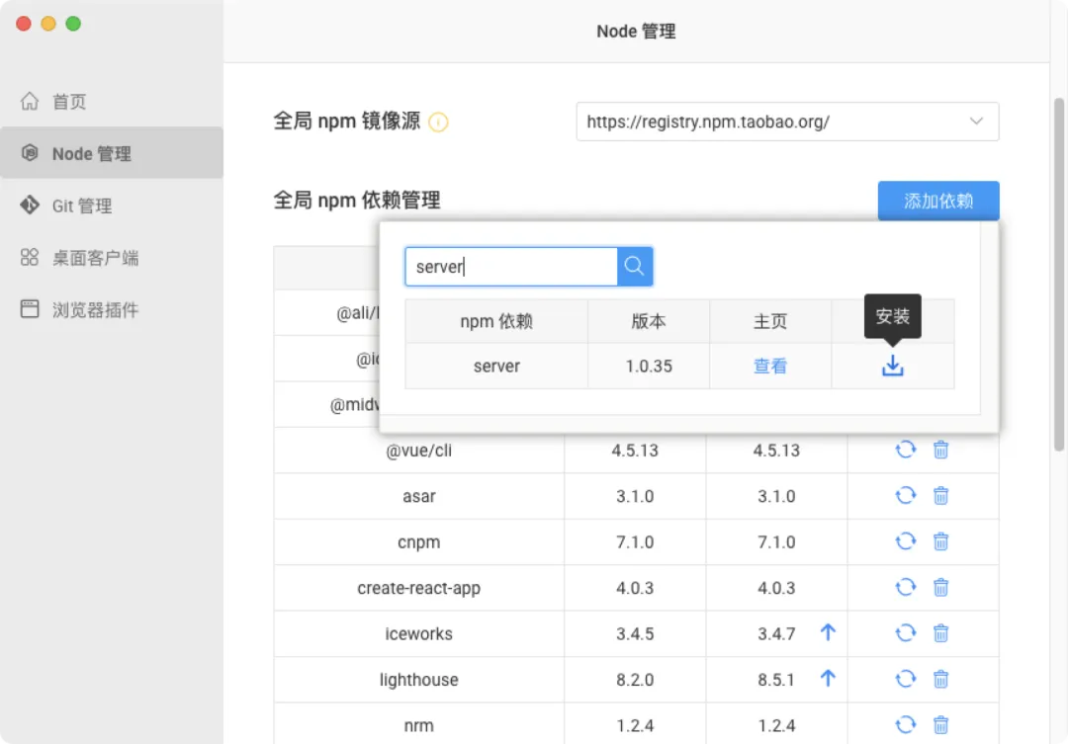Open the npm registry mirror dropdown
This screenshot has height=744, width=1068.
[x=787, y=122]
